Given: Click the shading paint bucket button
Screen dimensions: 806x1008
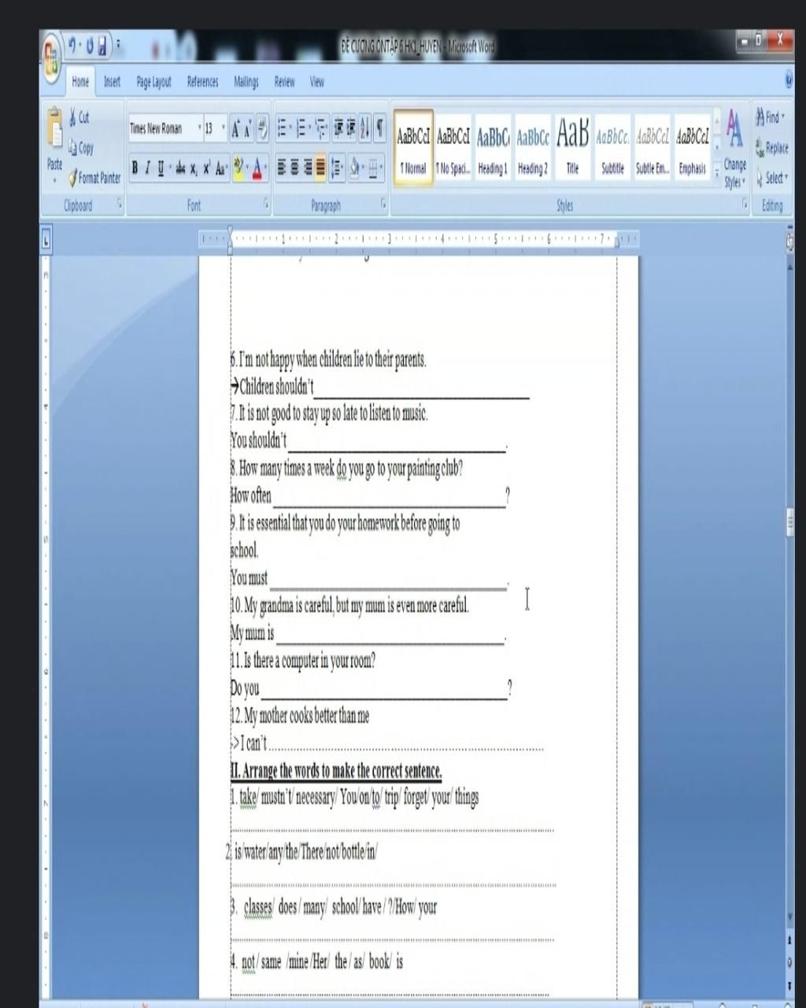Looking at the screenshot, I should (354, 167).
